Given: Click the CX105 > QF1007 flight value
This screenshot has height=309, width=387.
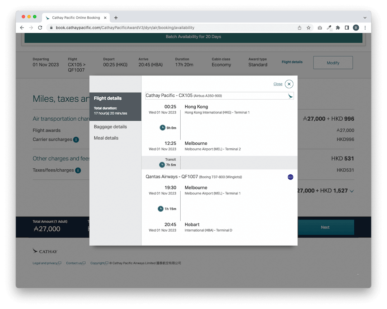Looking at the screenshot, I should (x=77, y=67).
